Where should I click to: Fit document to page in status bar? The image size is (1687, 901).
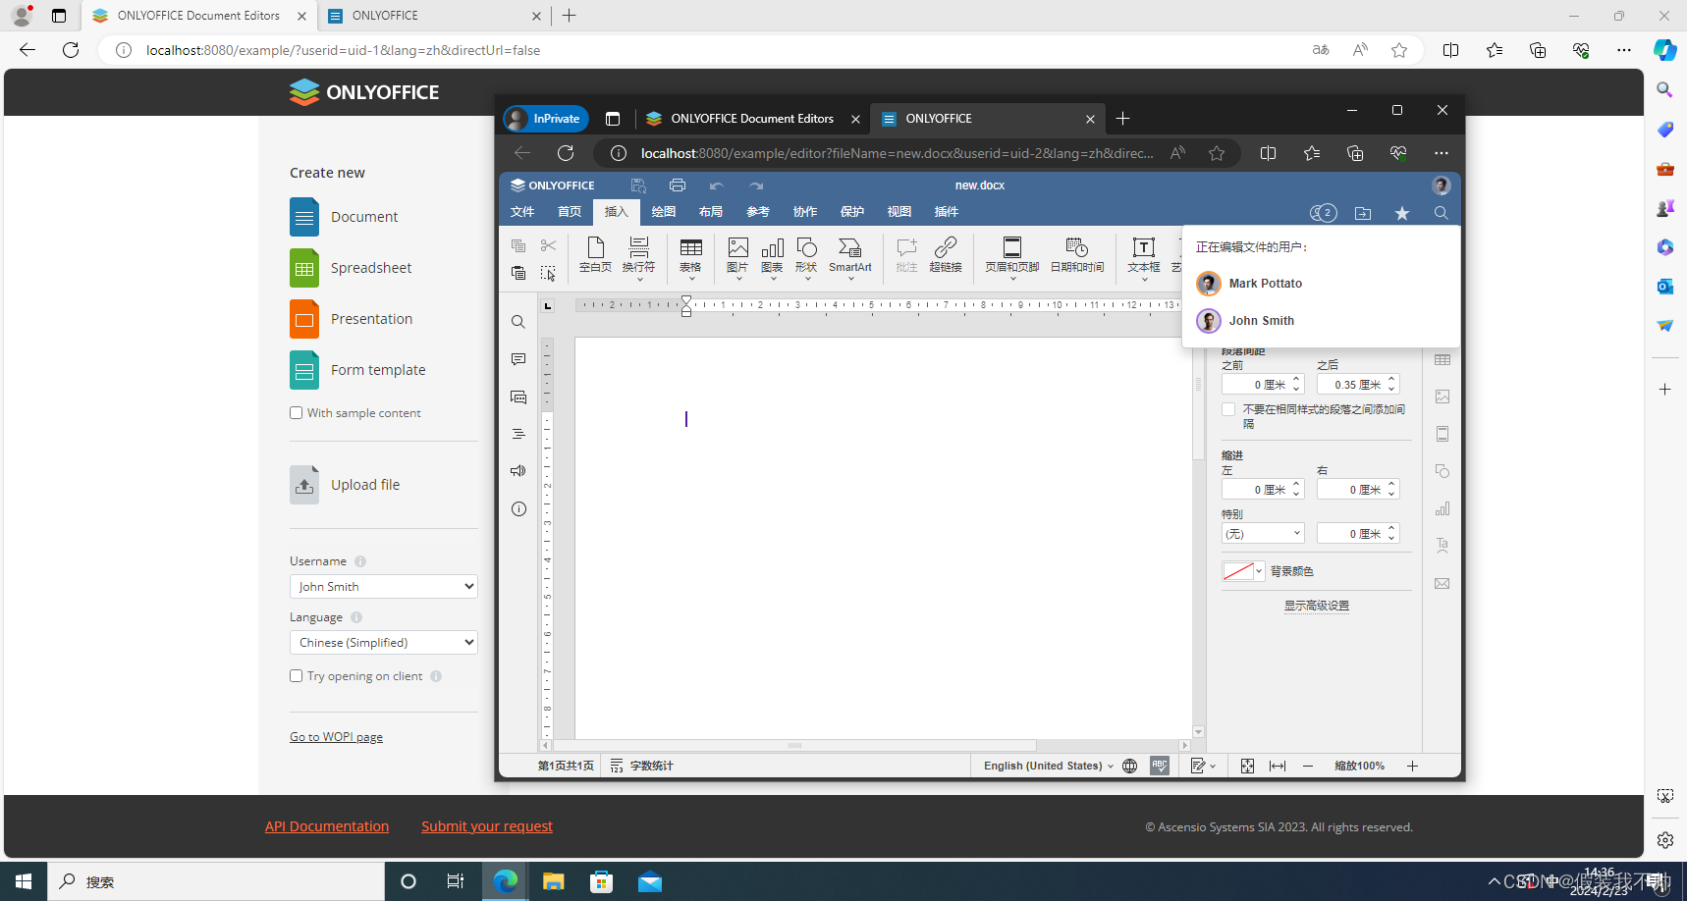(x=1247, y=766)
